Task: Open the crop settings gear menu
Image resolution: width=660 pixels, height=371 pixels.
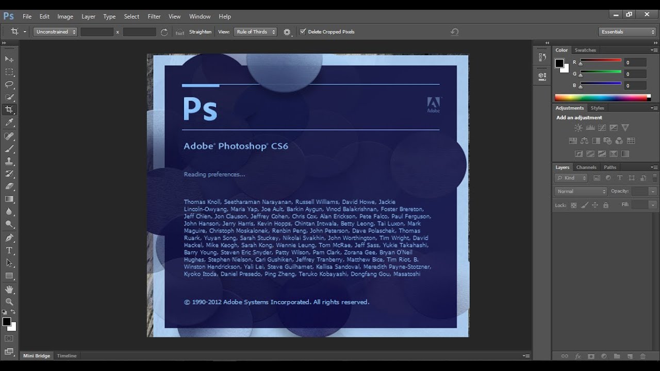Action: click(287, 32)
